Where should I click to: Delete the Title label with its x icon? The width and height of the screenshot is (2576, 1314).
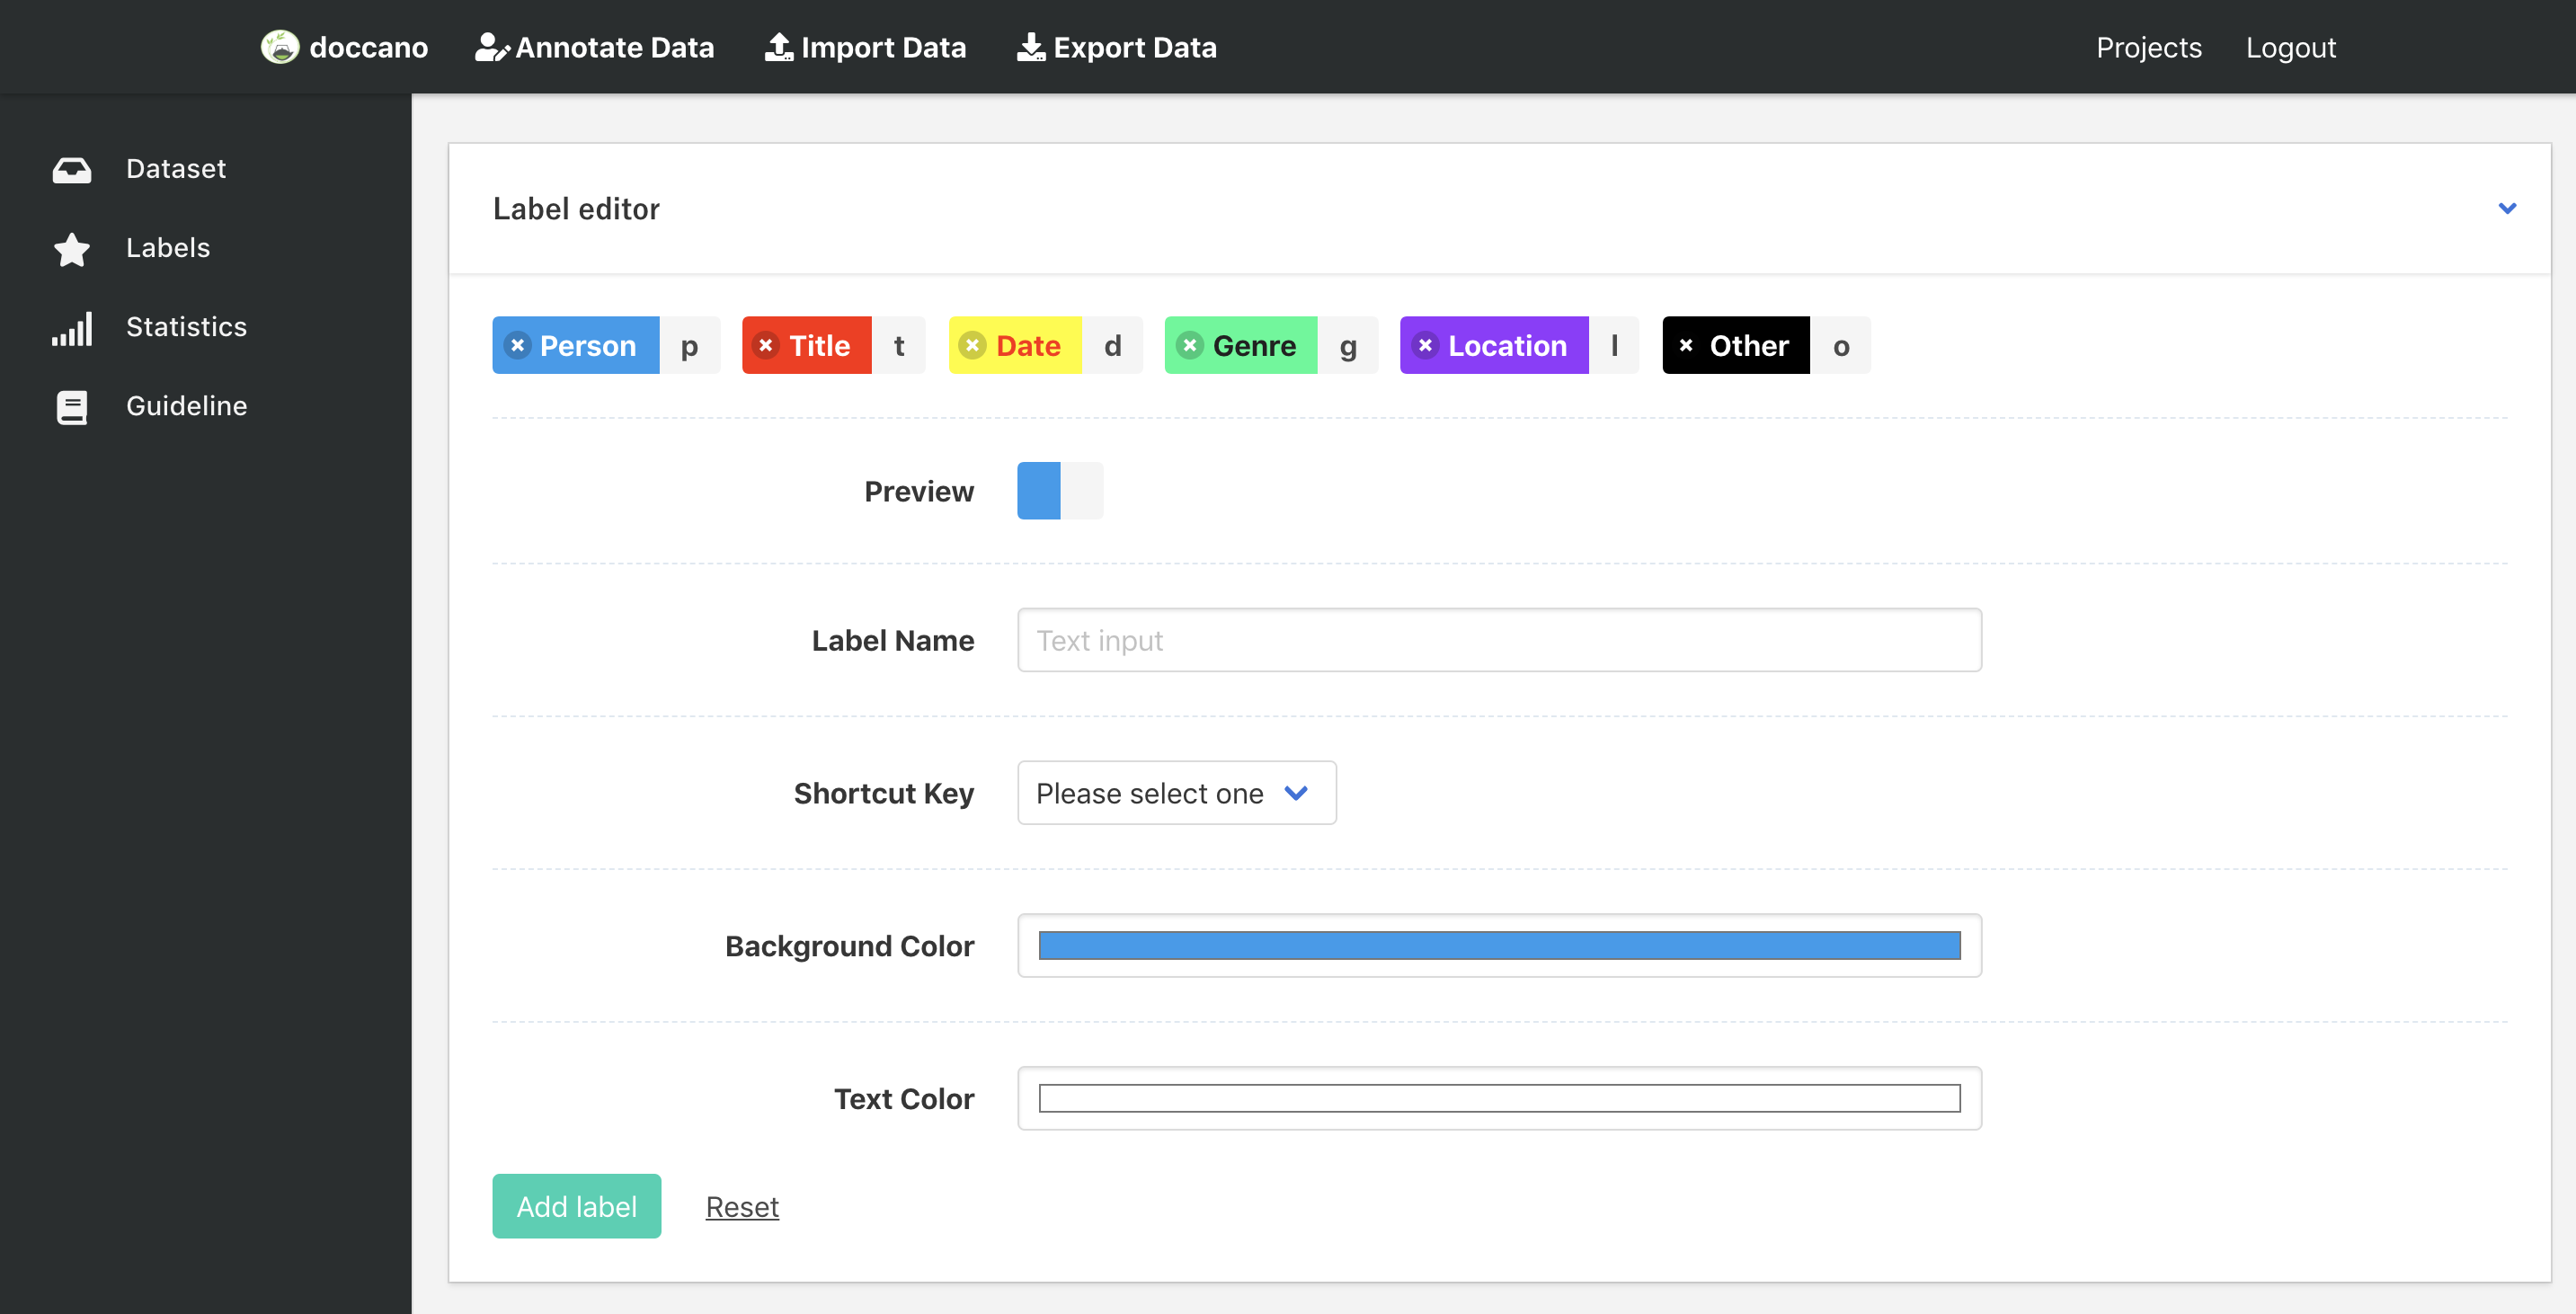[765, 345]
